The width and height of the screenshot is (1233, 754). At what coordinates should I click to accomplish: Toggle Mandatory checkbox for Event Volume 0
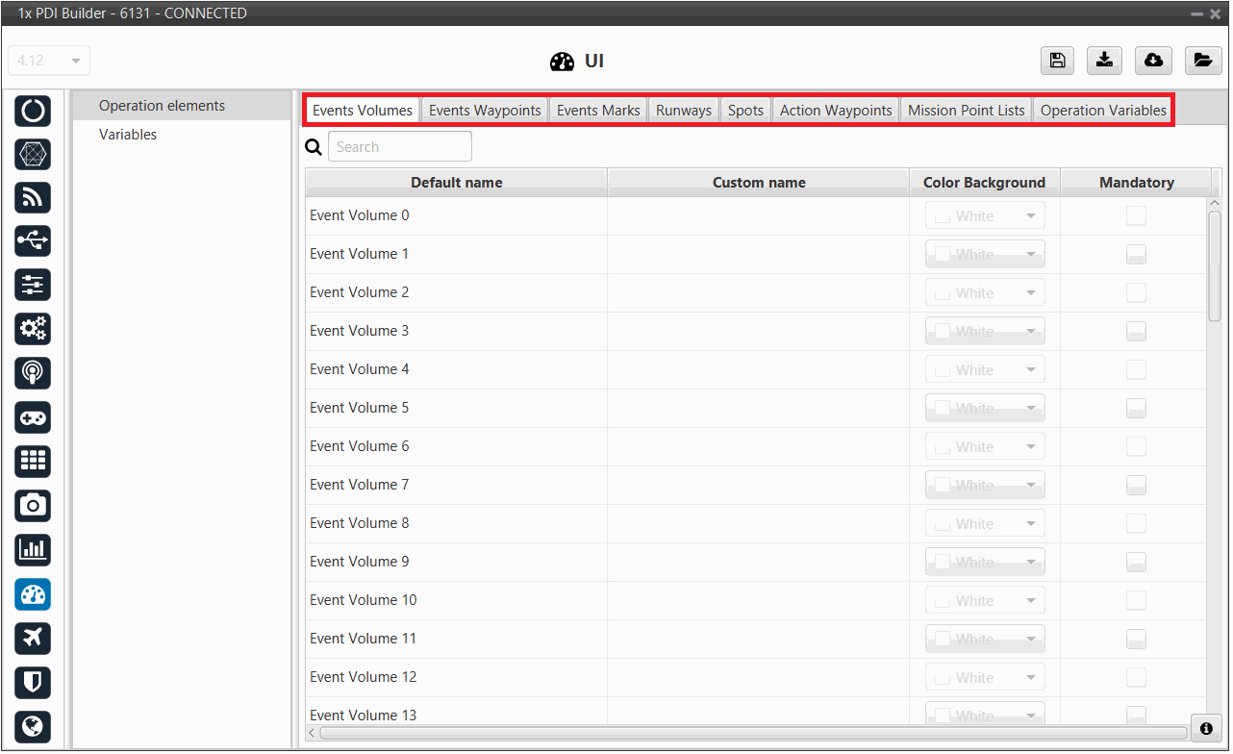pyautogui.click(x=1136, y=216)
